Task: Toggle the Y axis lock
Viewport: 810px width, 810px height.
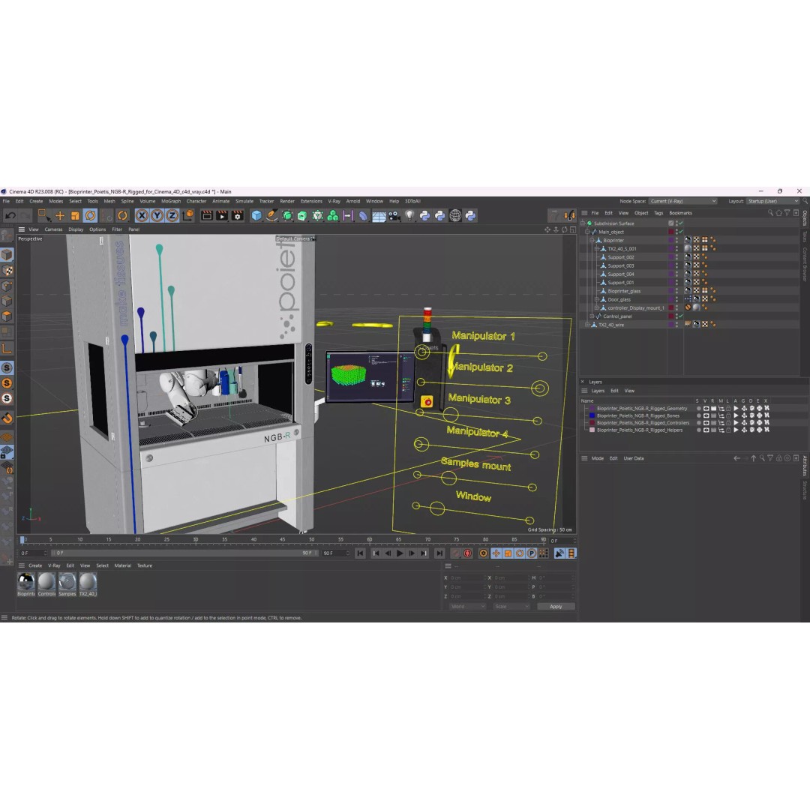Action: (157, 215)
